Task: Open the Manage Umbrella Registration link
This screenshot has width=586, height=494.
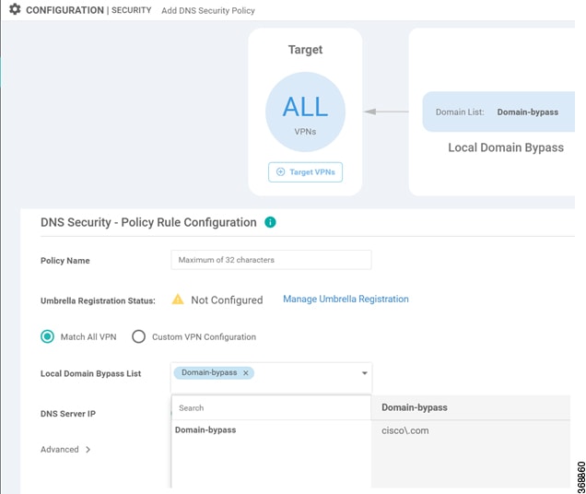Action: (346, 300)
